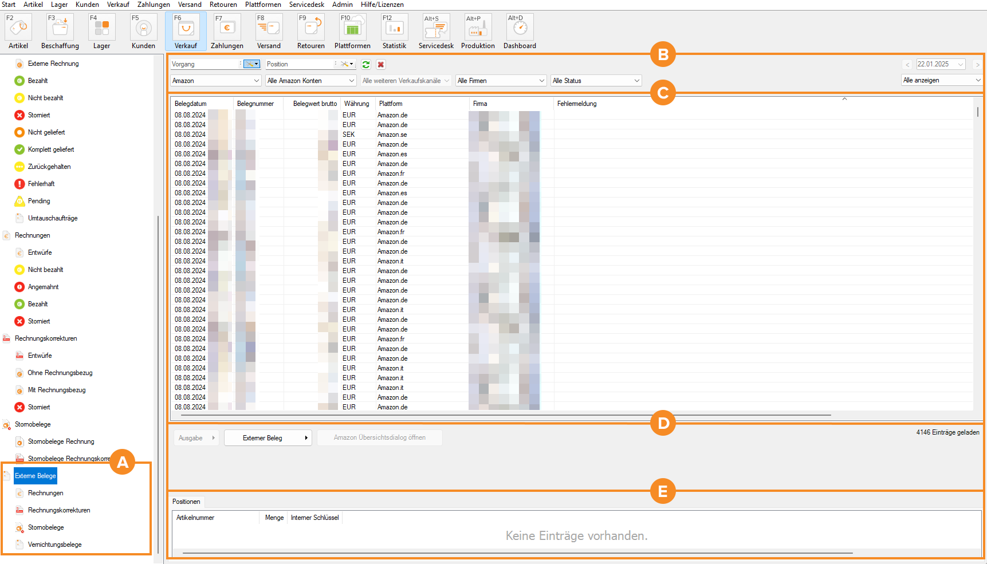The image size is (987, 564).
Task: Select the Fehlerhaft status in sidebar
Action: pyautogui.click(x=41, y=184)
